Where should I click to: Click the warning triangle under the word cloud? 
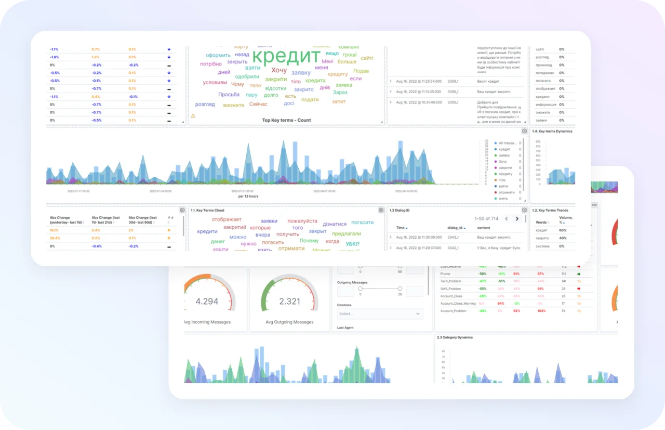coord(193,116)
